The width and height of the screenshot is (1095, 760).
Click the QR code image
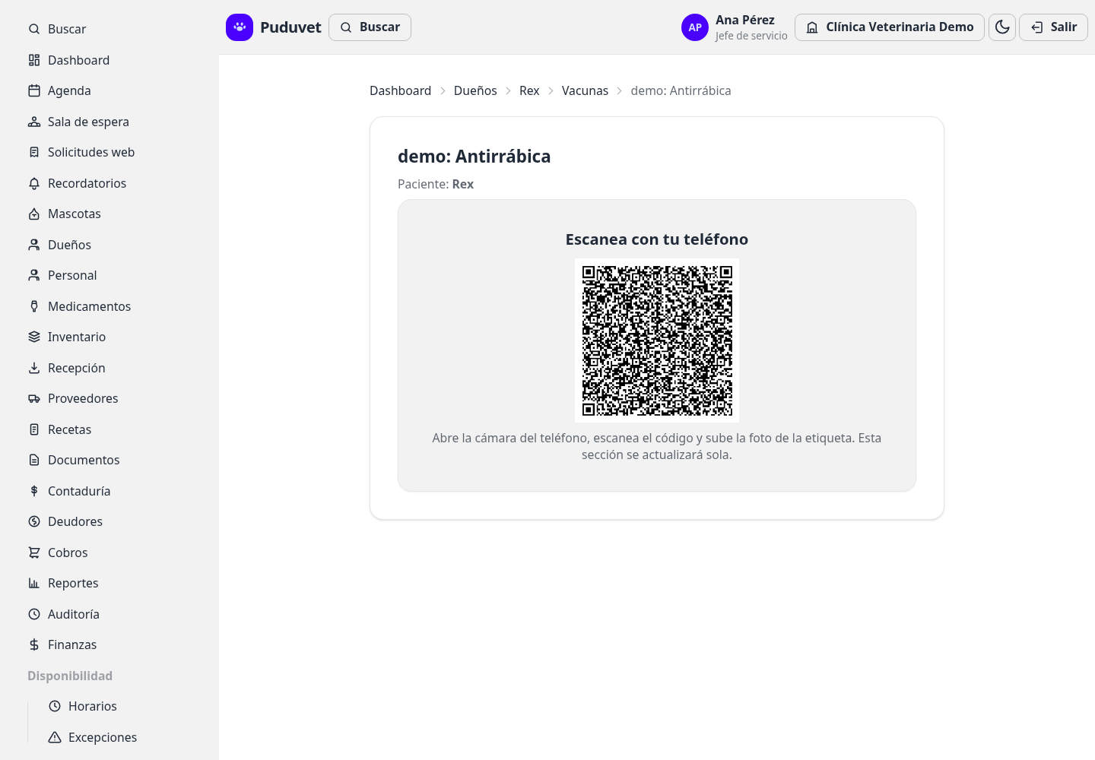point(657,340)
